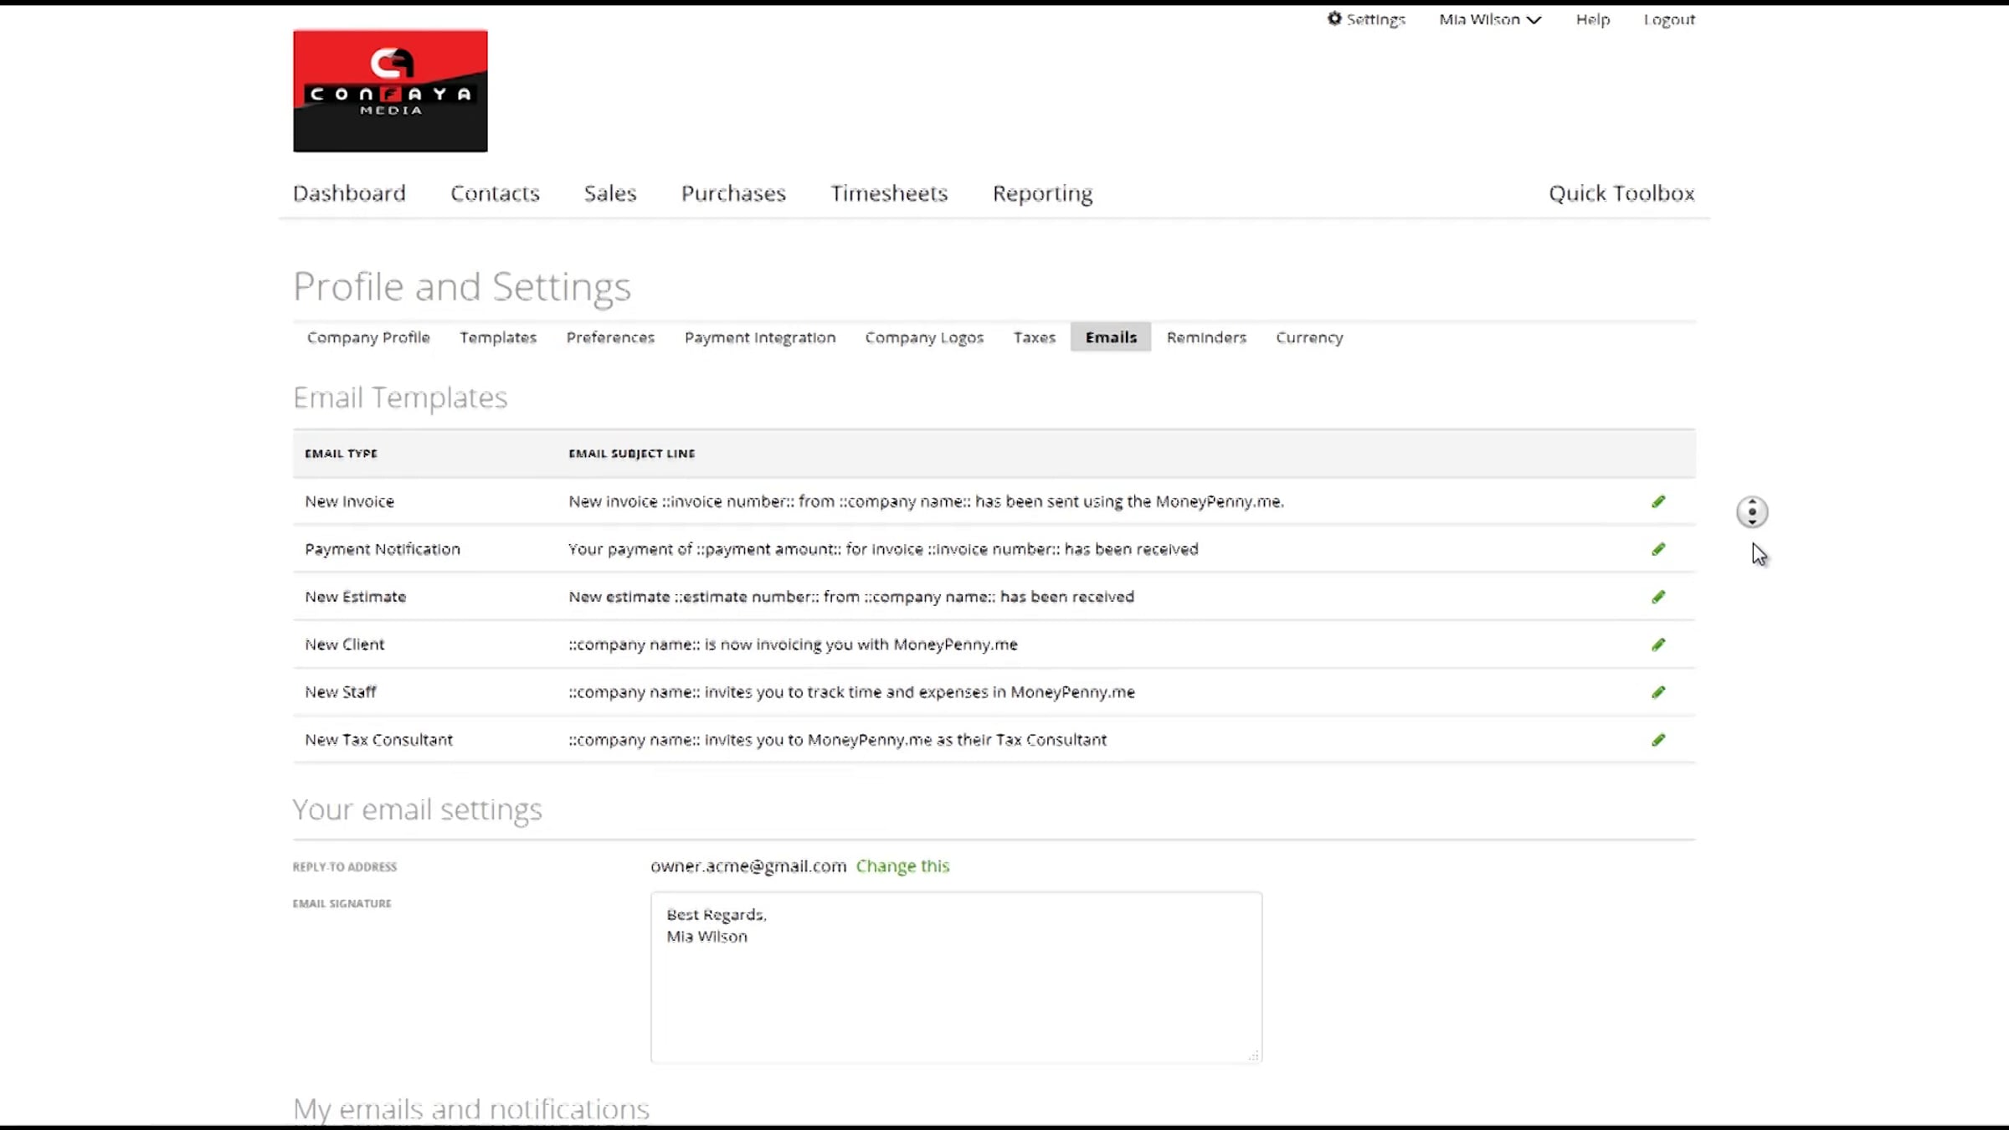Click pencil icon for New Estimate
This screenshot has width=2009, height=1130.
(x=1658, y=597)
